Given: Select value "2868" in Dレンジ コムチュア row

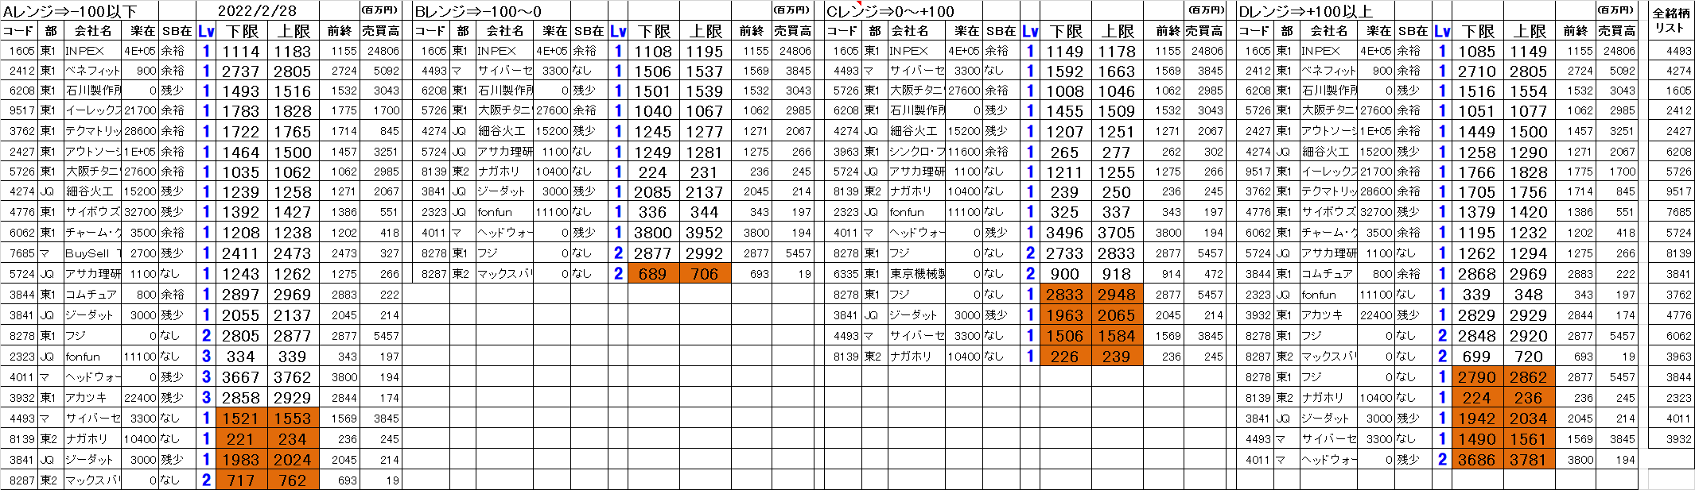Looking at the screenshot, I should (1477, 274).
